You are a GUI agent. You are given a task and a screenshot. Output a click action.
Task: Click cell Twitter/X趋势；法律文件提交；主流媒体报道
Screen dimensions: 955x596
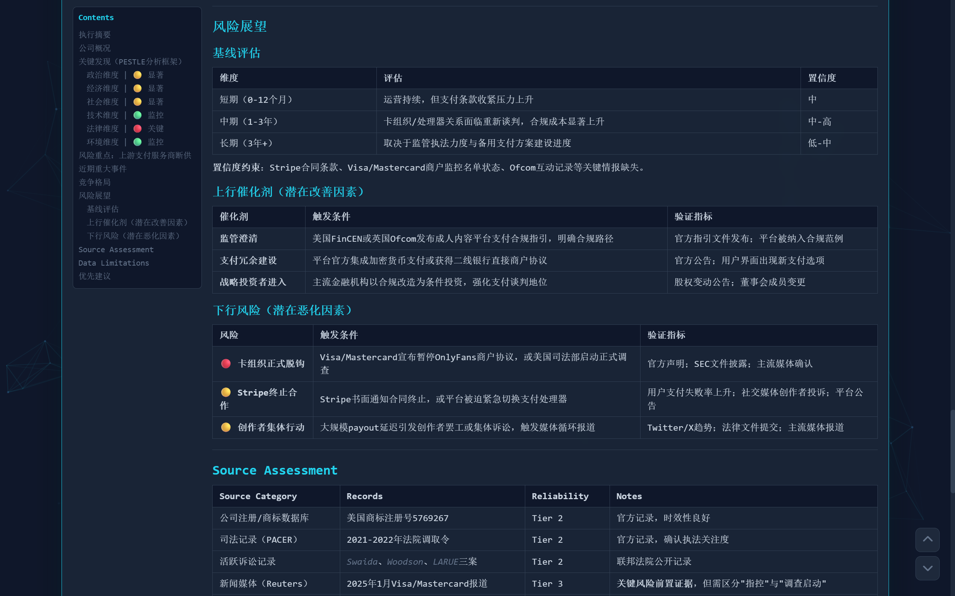point(758,428)
